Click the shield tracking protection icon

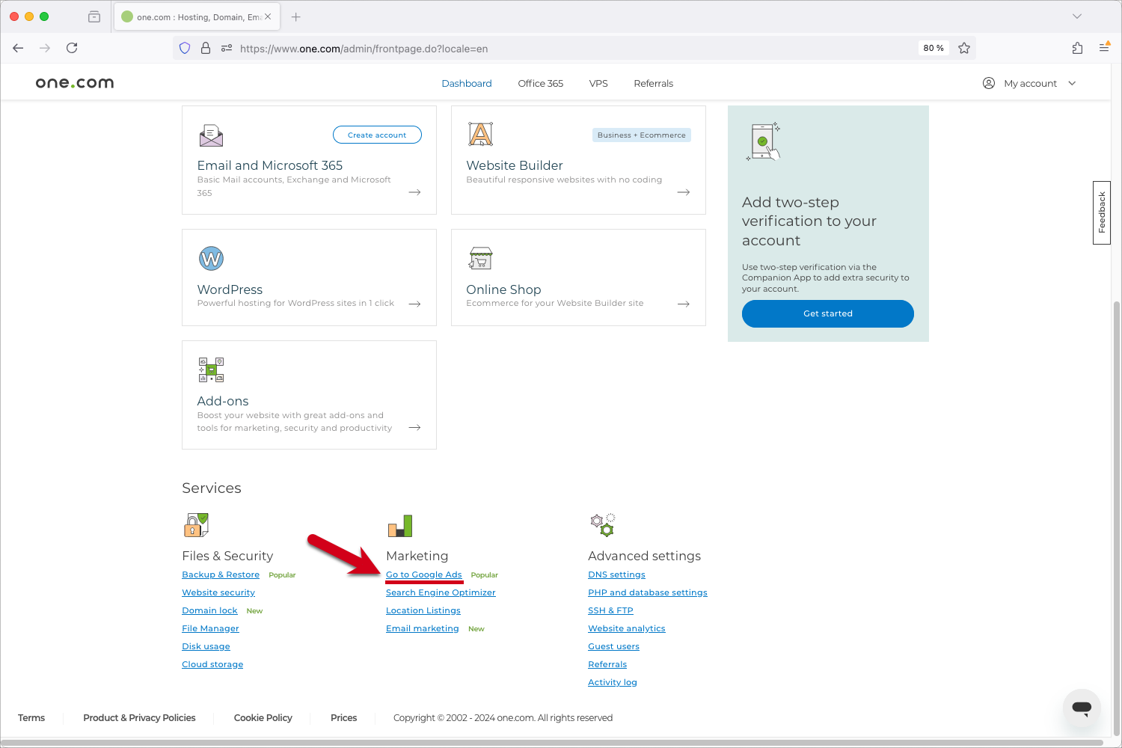pos(185,48)
